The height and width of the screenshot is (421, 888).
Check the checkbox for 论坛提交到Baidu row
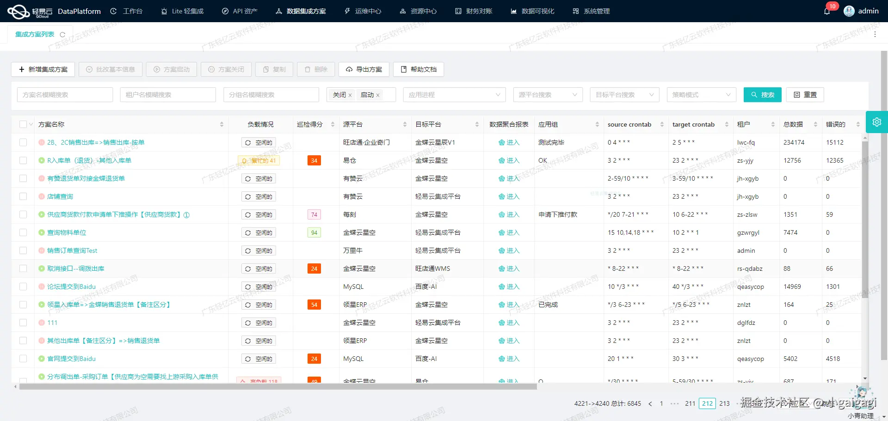point(23,287)
